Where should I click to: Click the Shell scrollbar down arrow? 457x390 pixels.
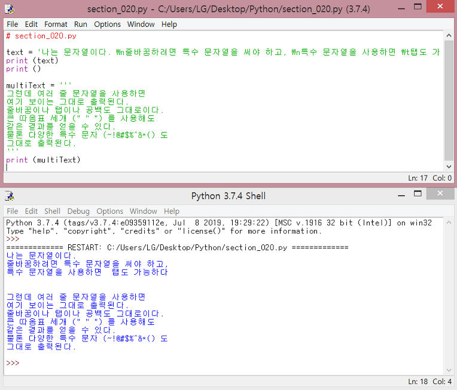pyautogui.click(x=449, y=370)
